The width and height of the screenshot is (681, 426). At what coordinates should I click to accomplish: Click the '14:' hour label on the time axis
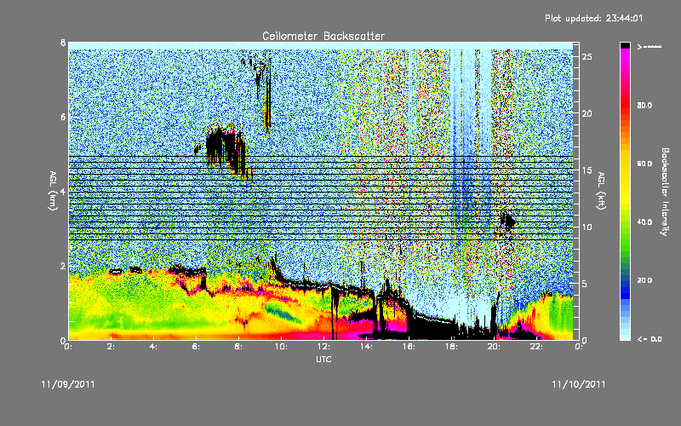(x=366, y=347)
